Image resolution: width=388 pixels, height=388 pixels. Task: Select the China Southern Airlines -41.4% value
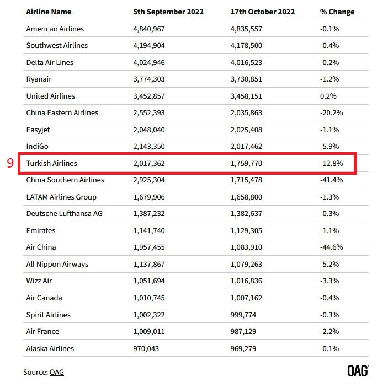point(331,180)
